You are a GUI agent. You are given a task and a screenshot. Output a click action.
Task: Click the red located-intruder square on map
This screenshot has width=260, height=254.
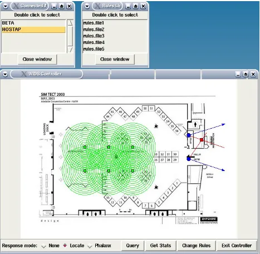(x=202, y=140)
